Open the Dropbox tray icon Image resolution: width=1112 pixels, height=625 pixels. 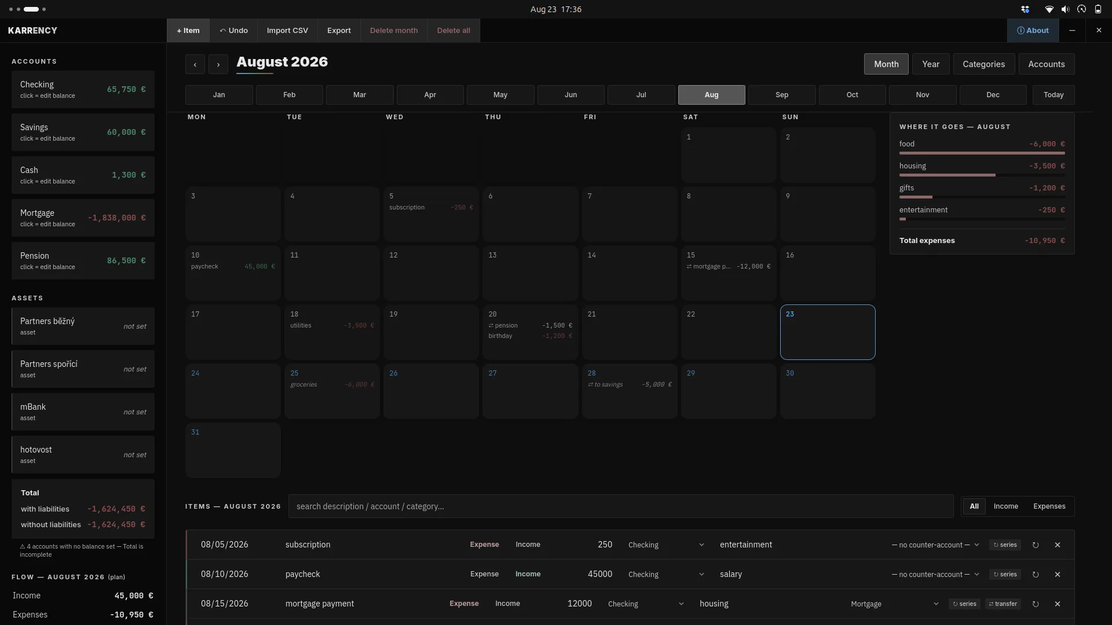pos(1025,9)
